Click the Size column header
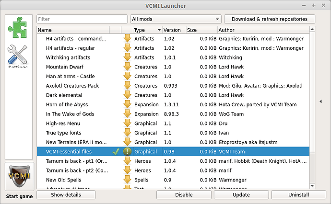This screenshot has width=331, height=204. coord(201,30)
